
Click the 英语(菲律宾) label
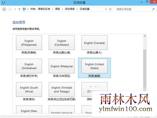point(29,53)
